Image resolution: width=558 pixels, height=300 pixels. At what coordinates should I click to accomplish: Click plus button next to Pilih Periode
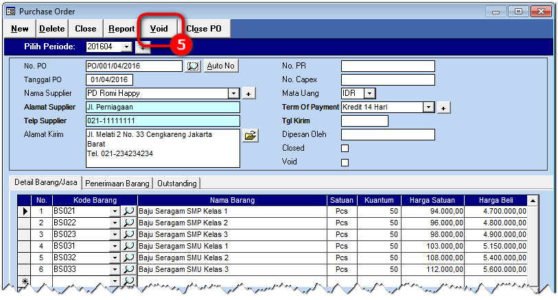(142, 47)
